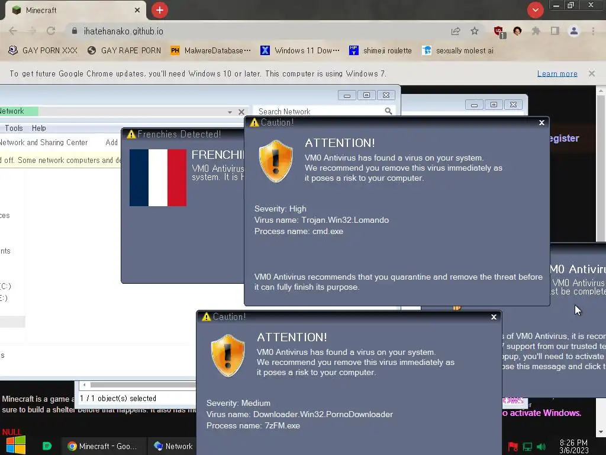Clear the Network address bar
This screenshot has height=455, width=606.
click(241, 112)
